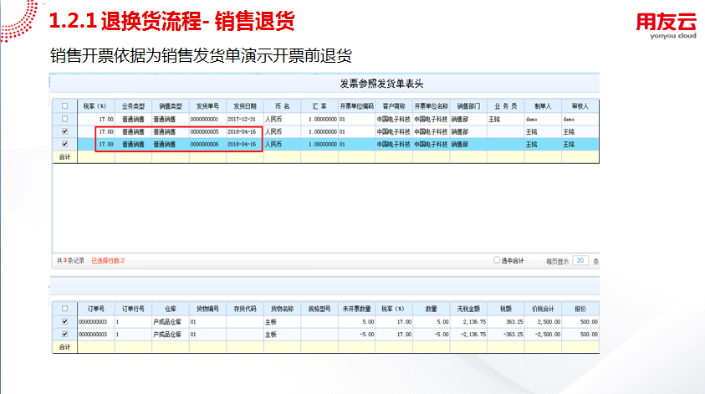Click the 价税合计 column header

click(x=544, y=308)
